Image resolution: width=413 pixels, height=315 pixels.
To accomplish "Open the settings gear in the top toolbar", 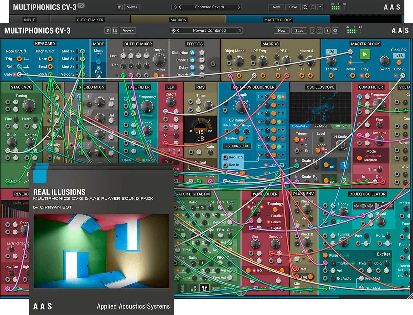I will pos(335,31).
